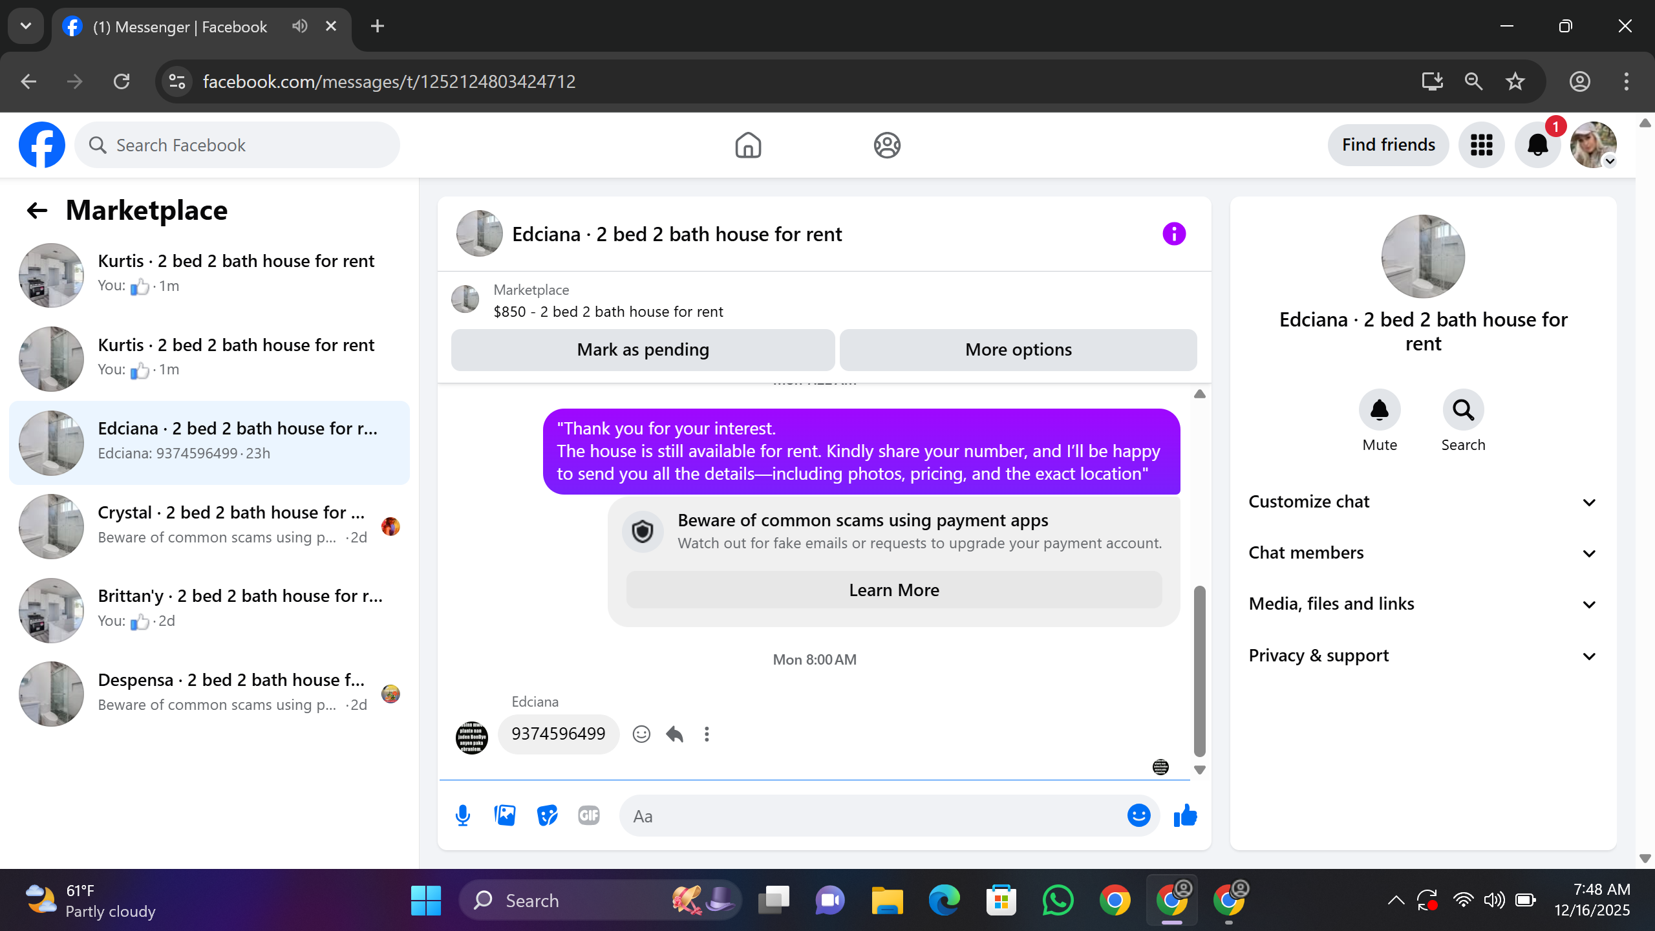Click Edciana's message avatar
The height and width of the screenshot is (931, 1655).
pyautogui.click(x=472, y=738)
